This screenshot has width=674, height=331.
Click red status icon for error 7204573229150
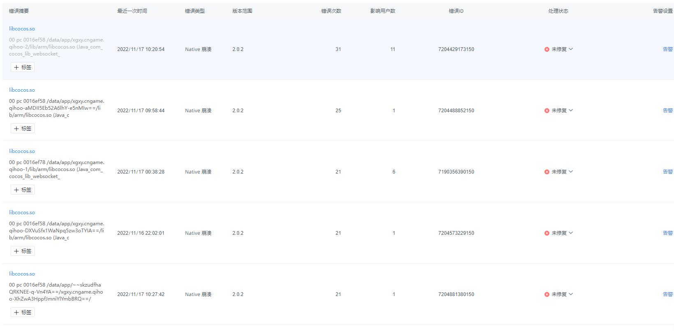tap(547, 233)
